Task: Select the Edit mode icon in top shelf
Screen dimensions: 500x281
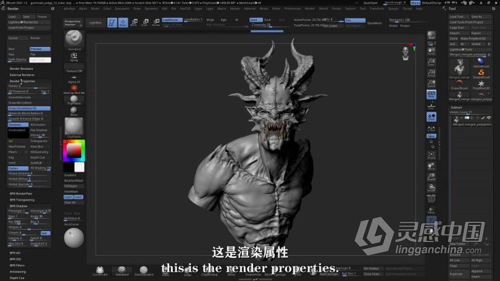Action: point(112,22)
